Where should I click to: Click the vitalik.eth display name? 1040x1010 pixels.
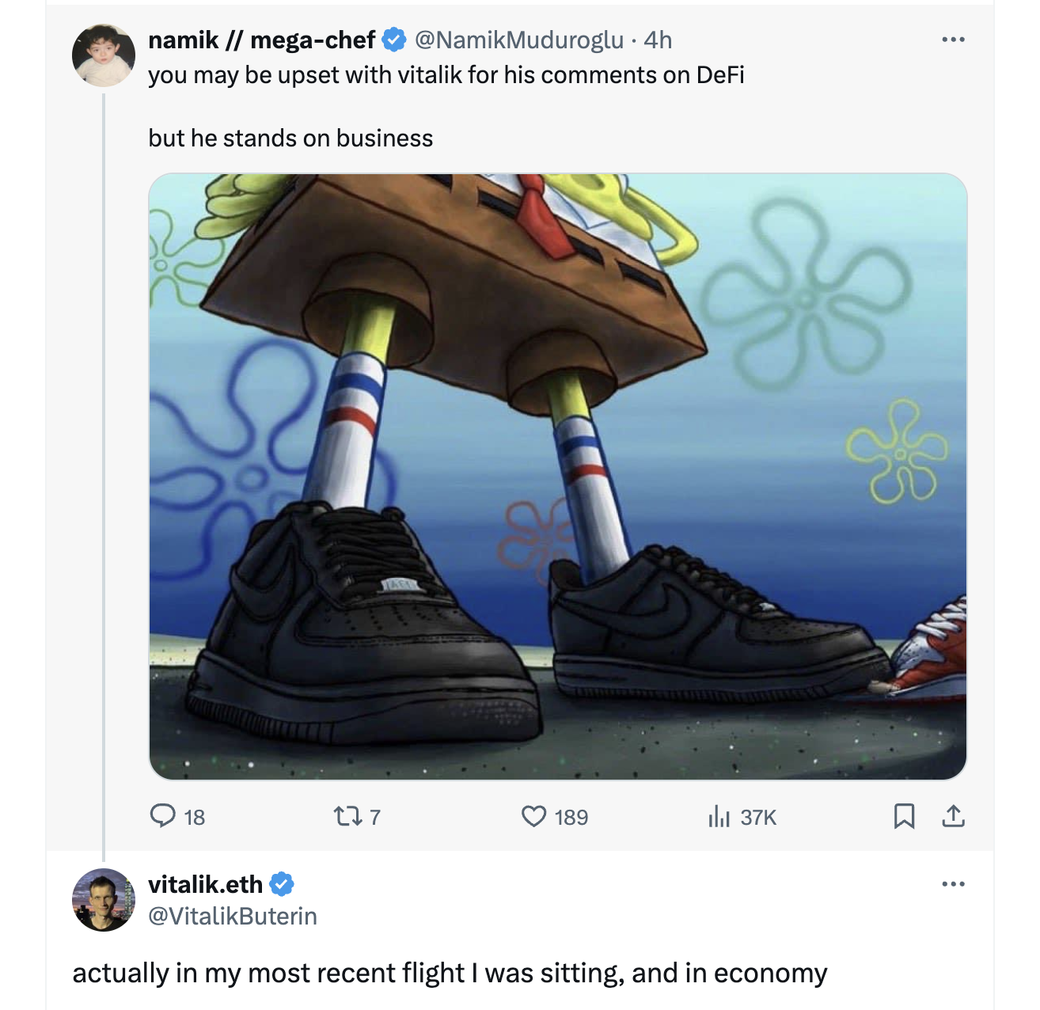(x=205, y=884)
